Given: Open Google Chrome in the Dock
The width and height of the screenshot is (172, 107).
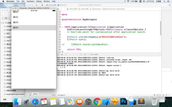Looking at the screenshot, I should (x=97, y=102).
